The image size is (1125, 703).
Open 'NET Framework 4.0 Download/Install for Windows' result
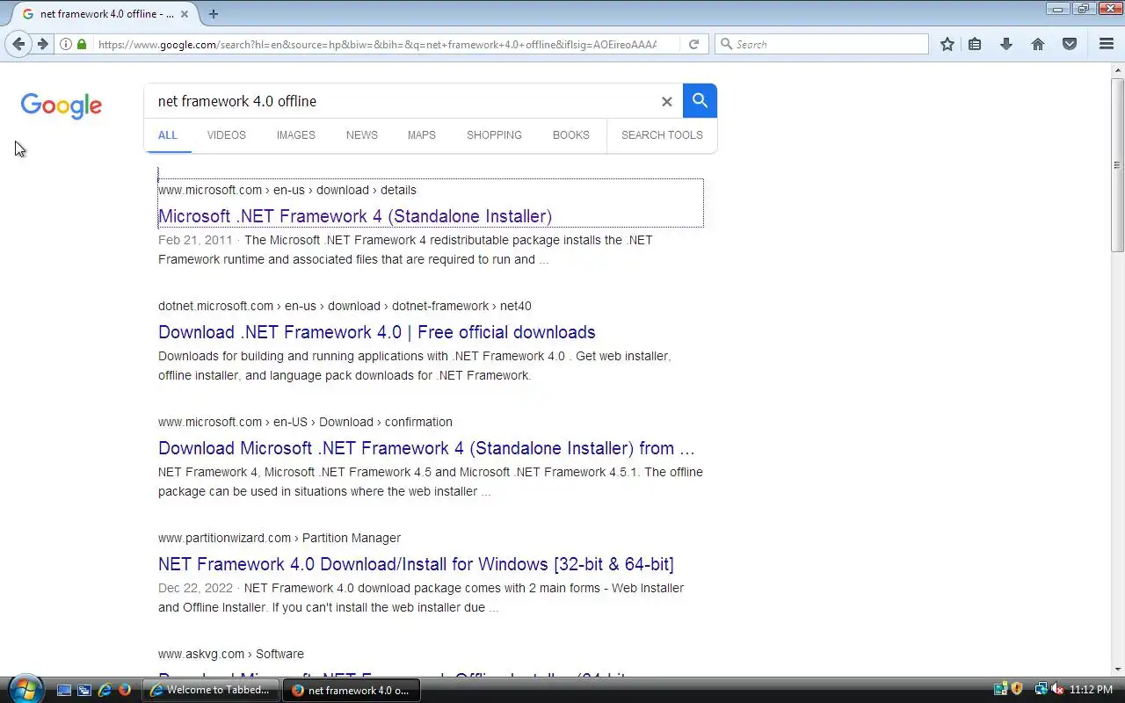[x=416, y=564]
